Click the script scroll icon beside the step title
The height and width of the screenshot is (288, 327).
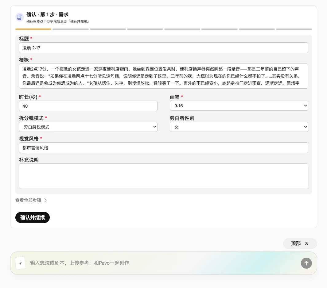coord(20,17)
